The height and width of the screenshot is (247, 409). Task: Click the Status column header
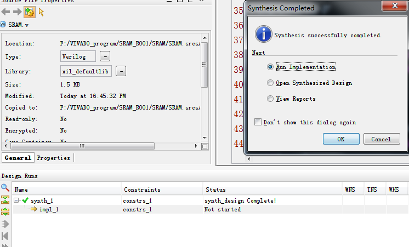point(272,189)
